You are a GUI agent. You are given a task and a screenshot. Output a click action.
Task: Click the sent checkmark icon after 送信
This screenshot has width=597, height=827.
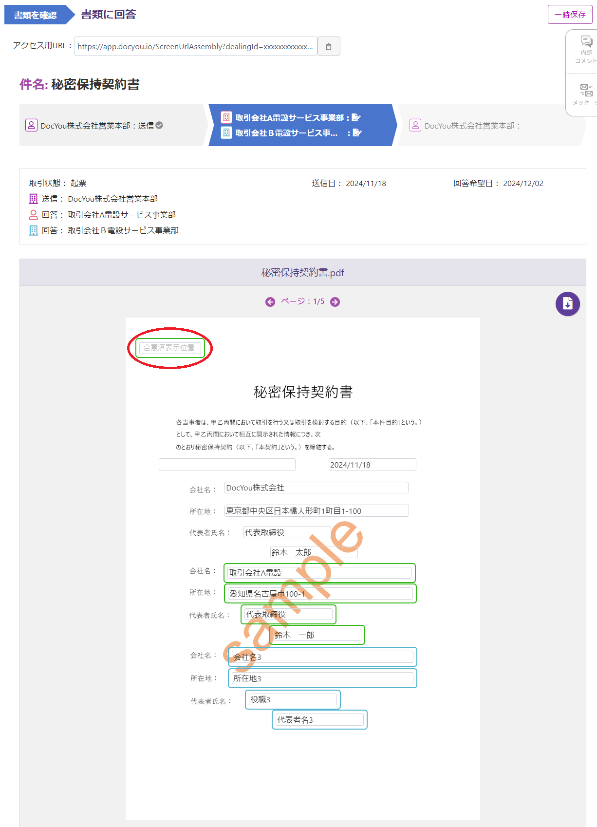coord(159,125)
